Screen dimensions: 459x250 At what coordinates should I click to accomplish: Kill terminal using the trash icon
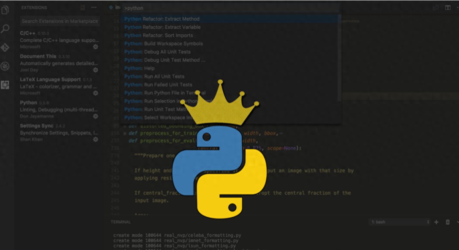tap(447, 222)
